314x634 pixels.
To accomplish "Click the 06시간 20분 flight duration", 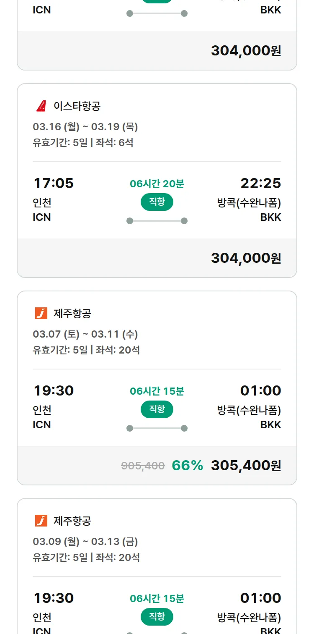I will (x=157, y=183).
